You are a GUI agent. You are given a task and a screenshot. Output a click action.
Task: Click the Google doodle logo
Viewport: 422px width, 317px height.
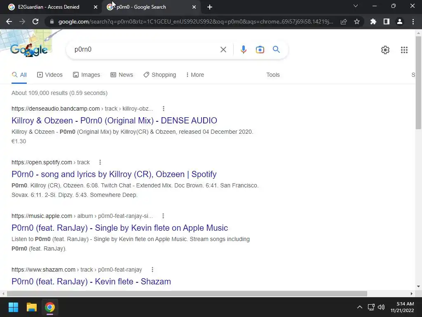pos(29,50)
